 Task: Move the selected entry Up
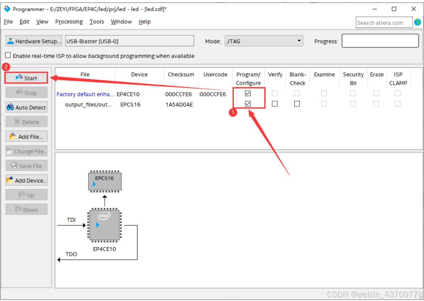tap(26, 195)
